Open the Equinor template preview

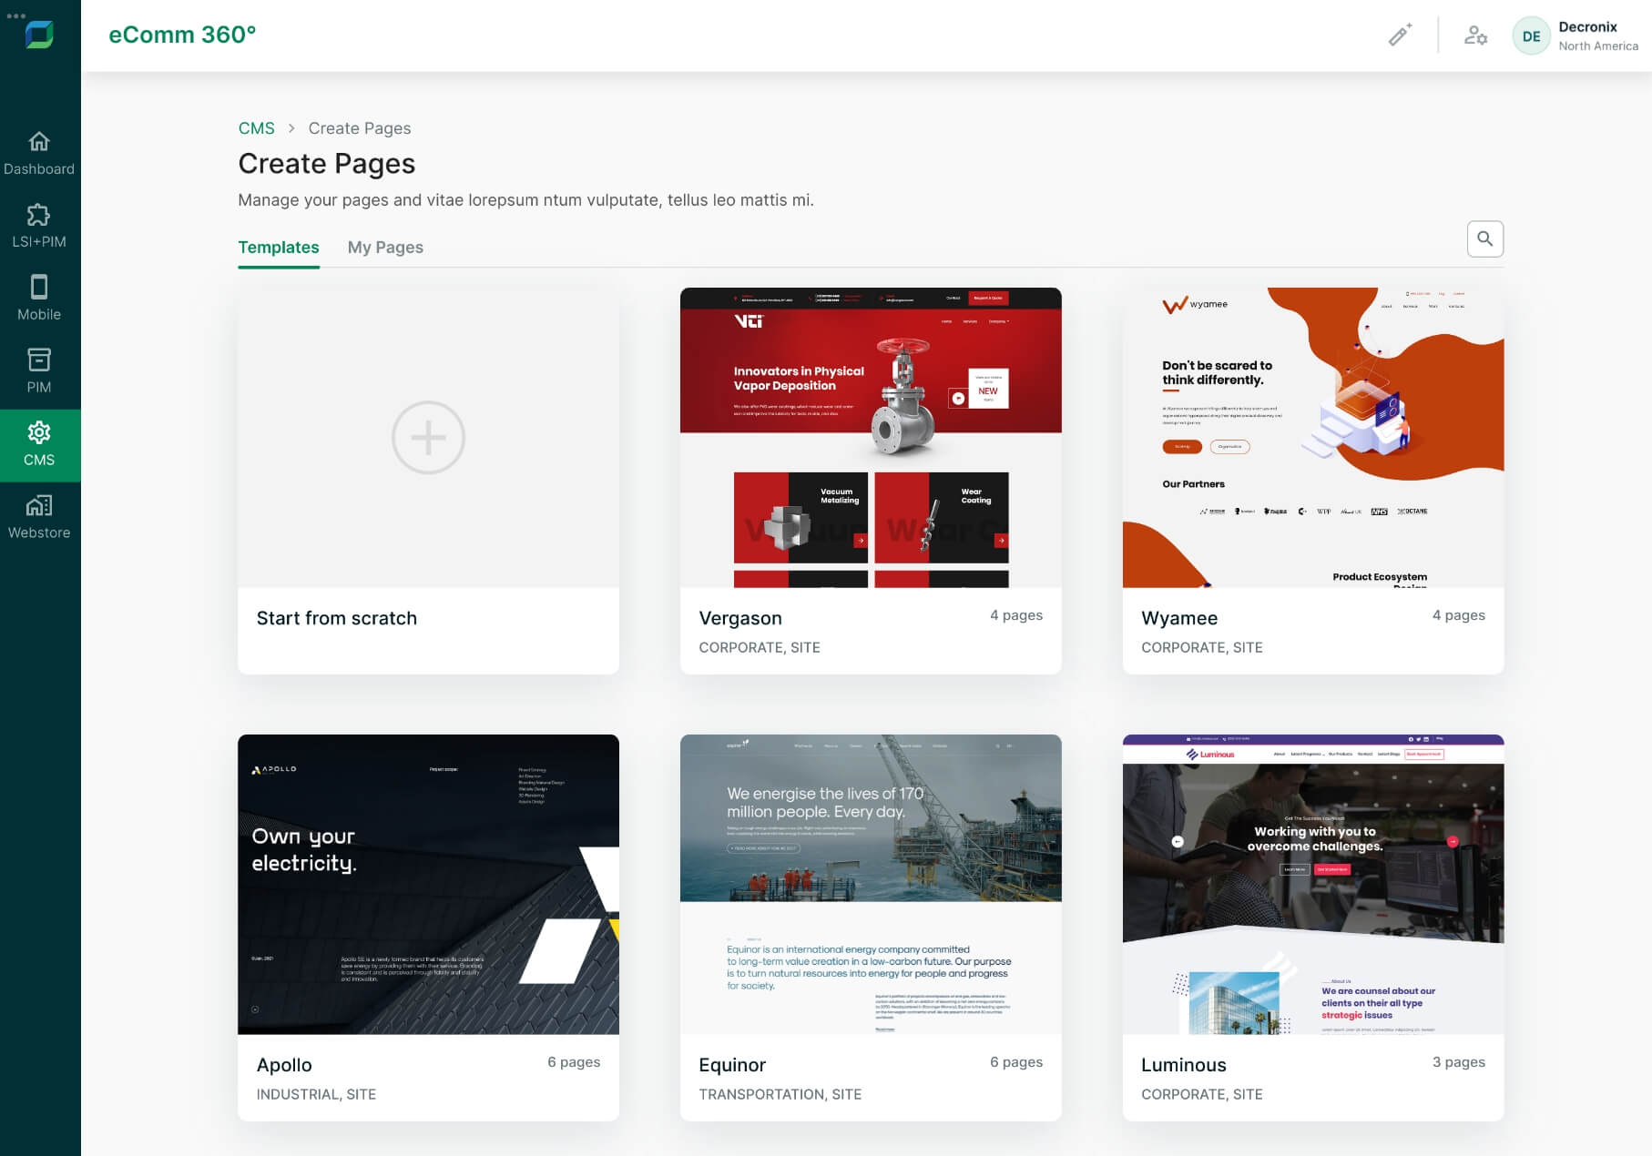[x=871, y=884]
